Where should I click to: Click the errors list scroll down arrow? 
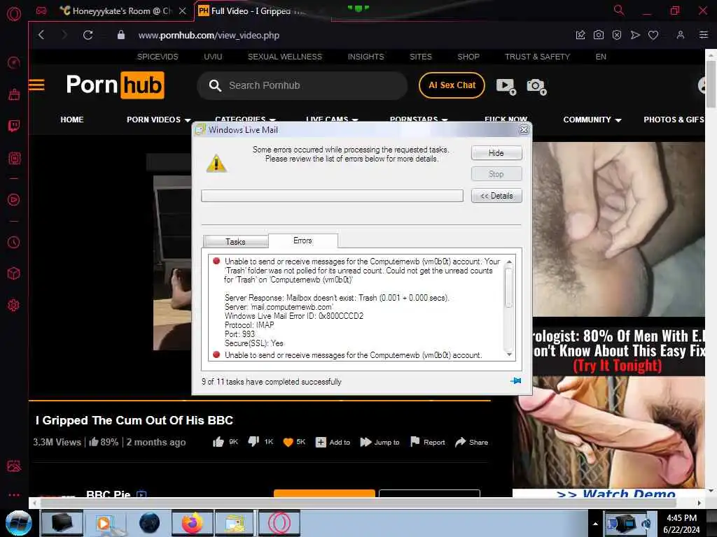[x=509, y=355]
